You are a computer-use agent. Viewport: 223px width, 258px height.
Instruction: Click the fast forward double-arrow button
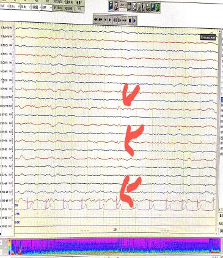[101, 20]
